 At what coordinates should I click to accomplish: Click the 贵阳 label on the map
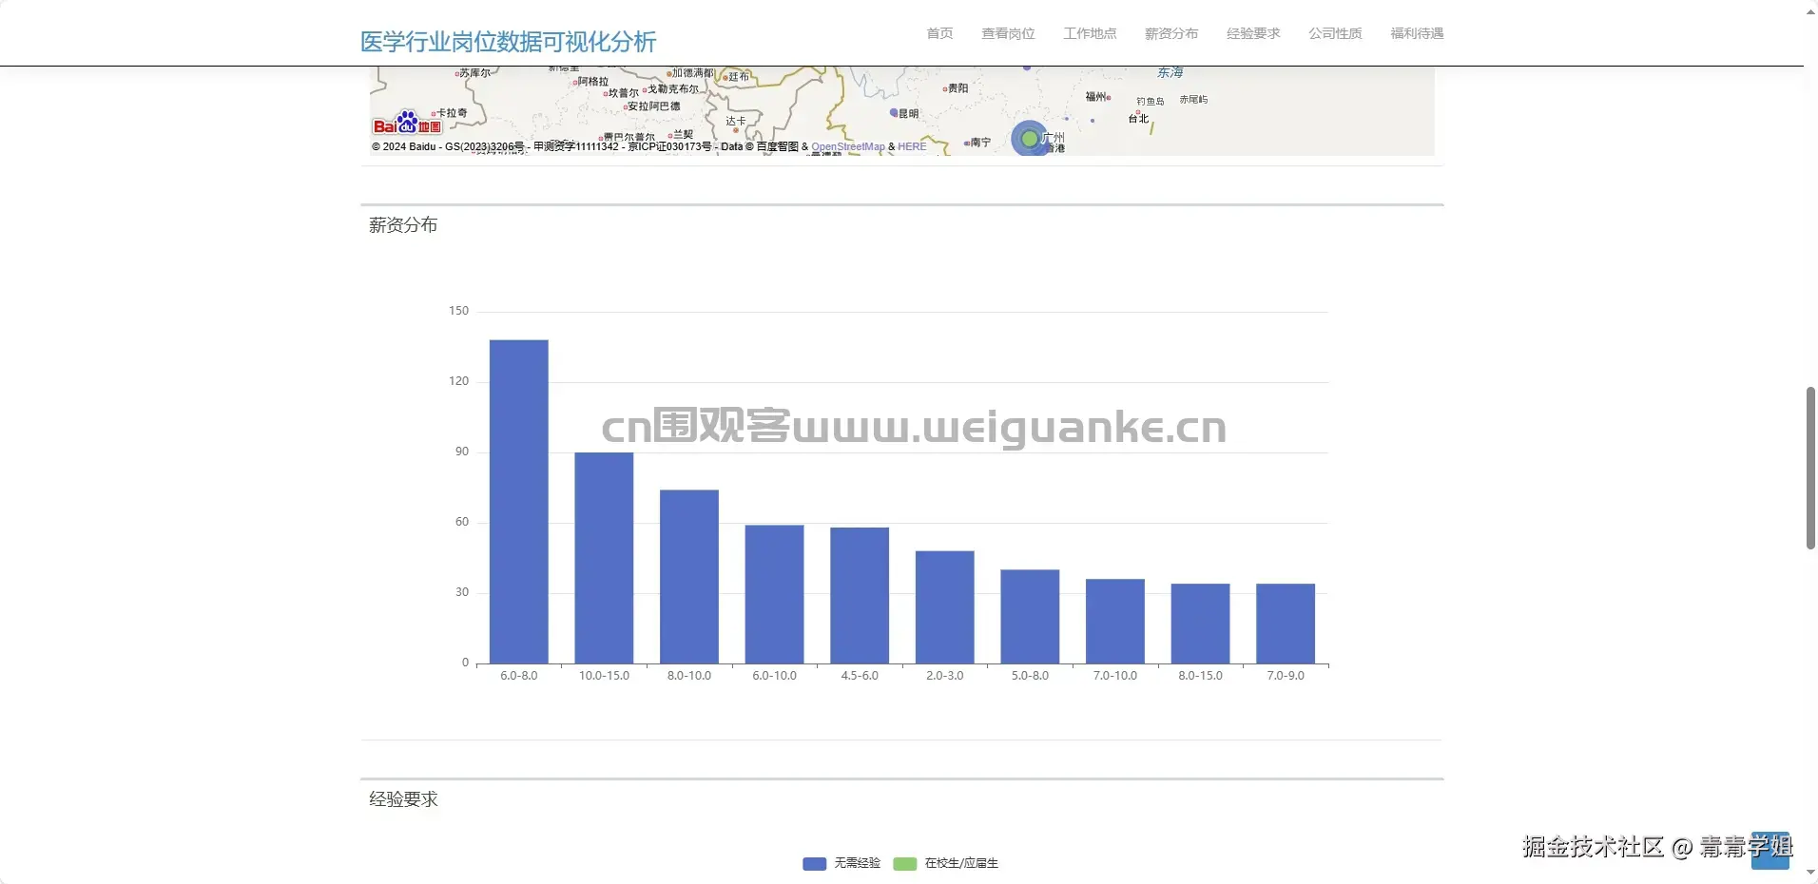click(957, 88)
